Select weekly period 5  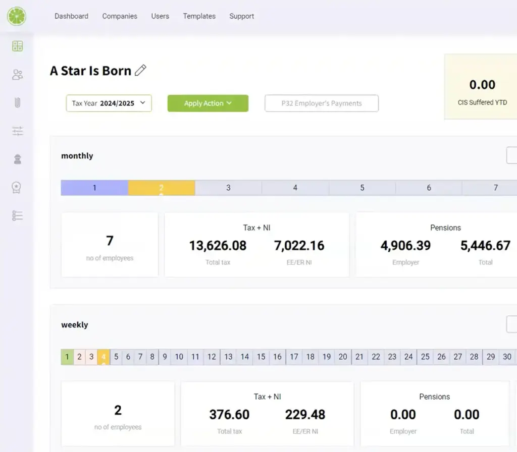click(x=116, y=357)
